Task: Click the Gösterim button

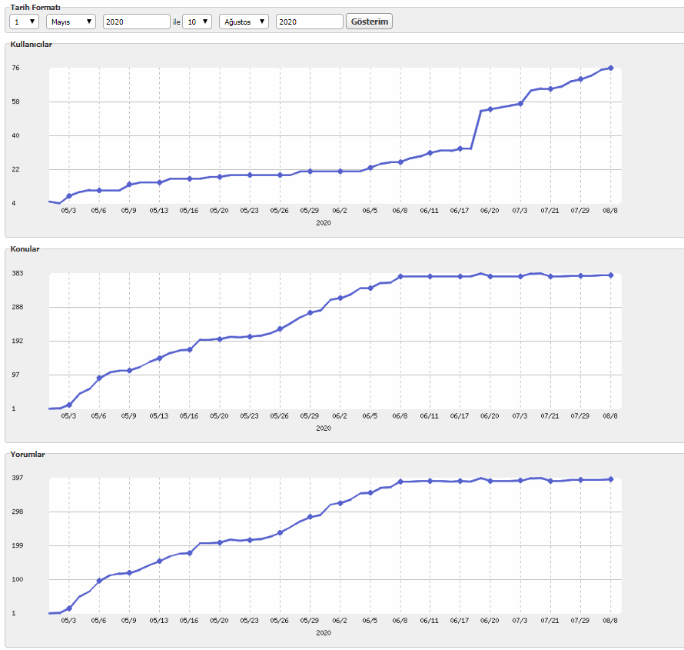Action: point(369,22)
